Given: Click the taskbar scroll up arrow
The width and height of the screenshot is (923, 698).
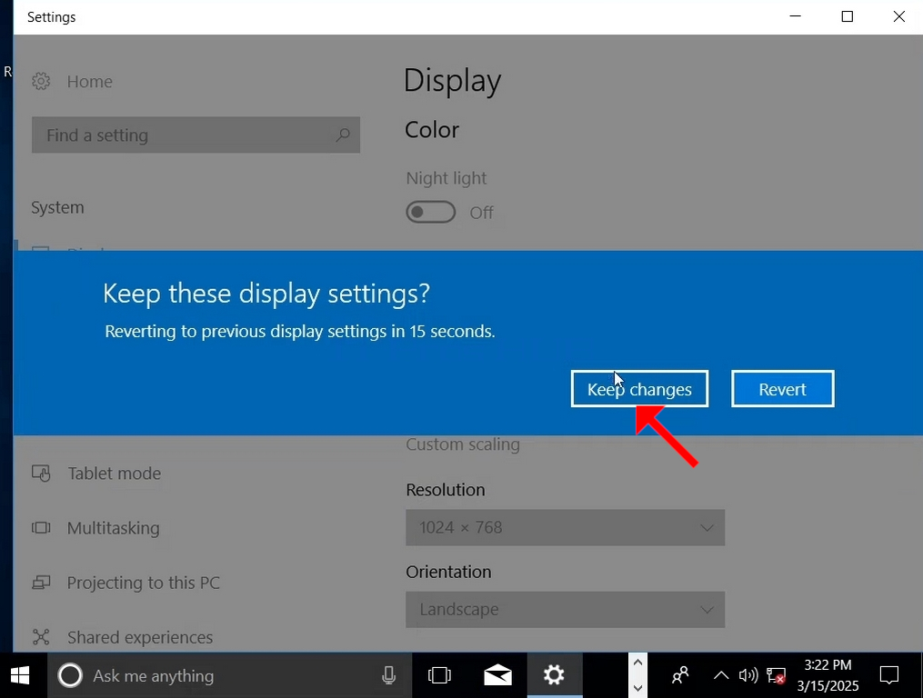Looking at the screenshot, I should 637,663.
